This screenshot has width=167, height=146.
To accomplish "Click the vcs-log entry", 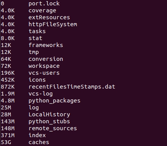I will pos(40,94).
